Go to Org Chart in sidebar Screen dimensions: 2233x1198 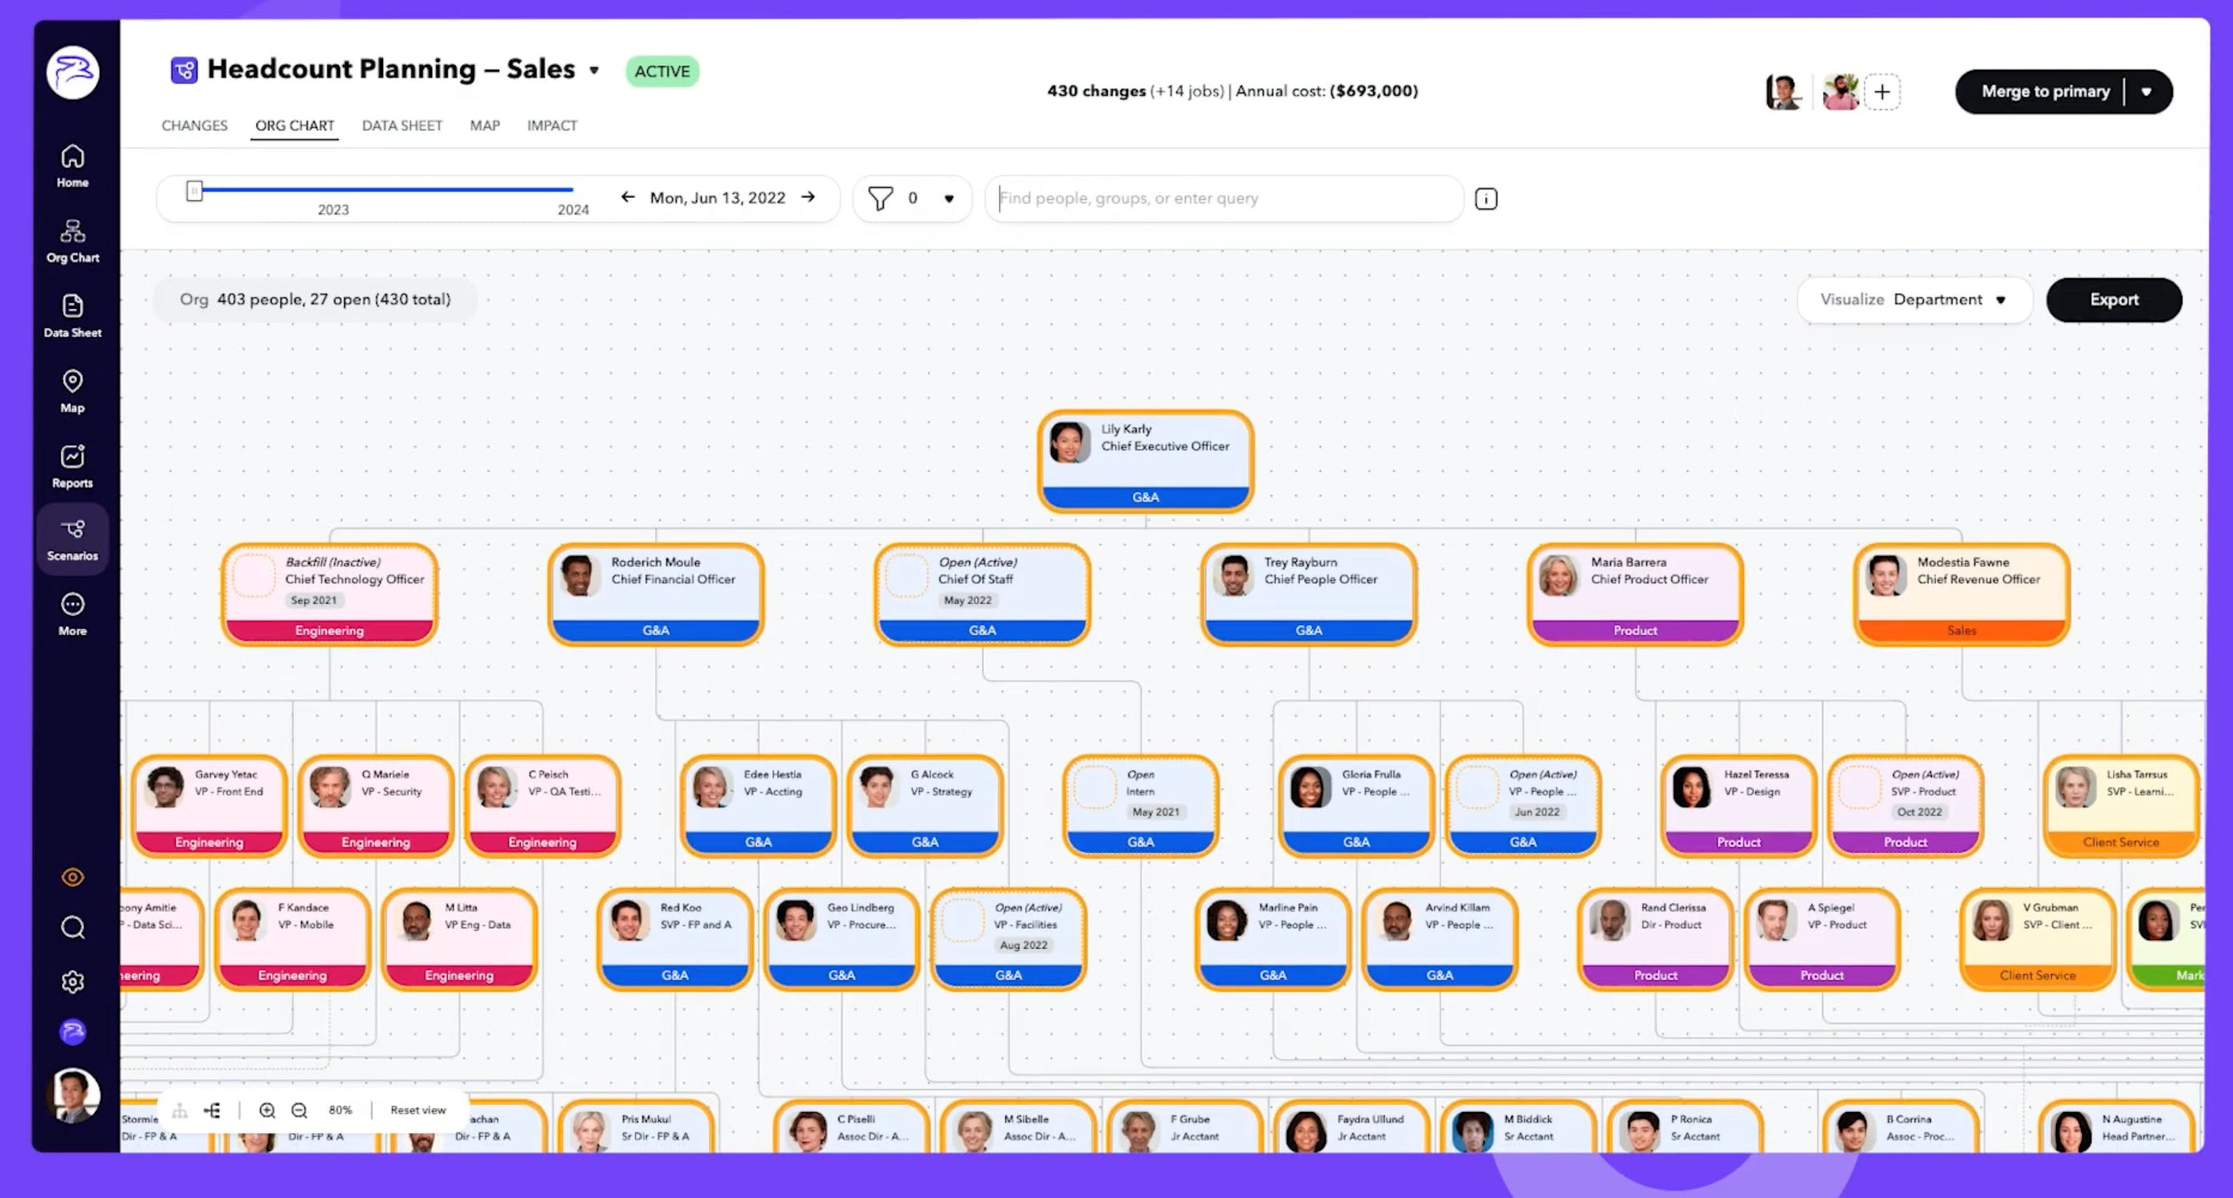coord(73,241)
